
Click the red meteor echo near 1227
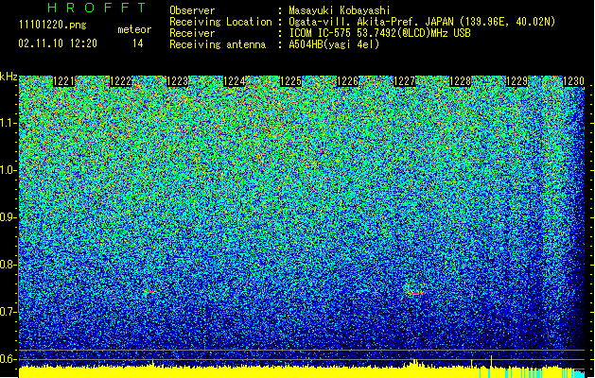click(414, 292)
